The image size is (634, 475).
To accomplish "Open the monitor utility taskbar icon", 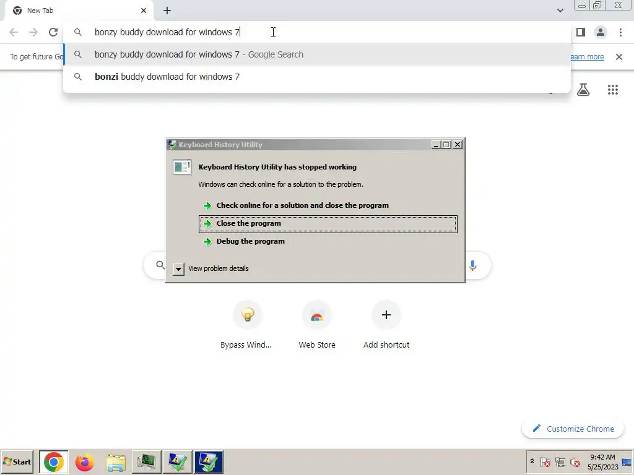I will point(146,462).
